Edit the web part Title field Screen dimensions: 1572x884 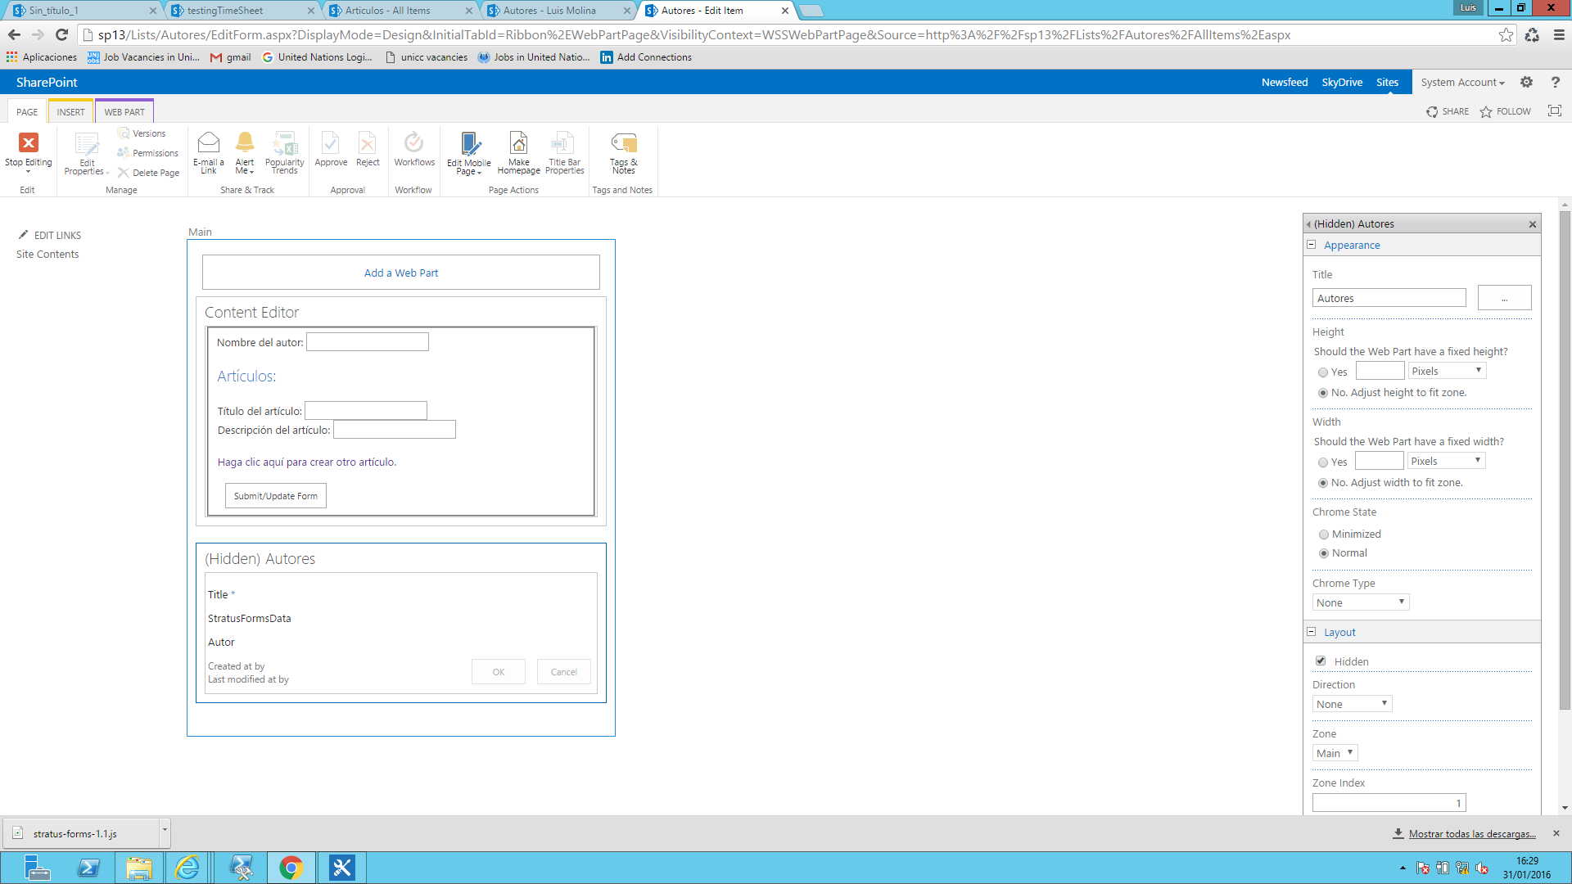tap(1389, 297)
